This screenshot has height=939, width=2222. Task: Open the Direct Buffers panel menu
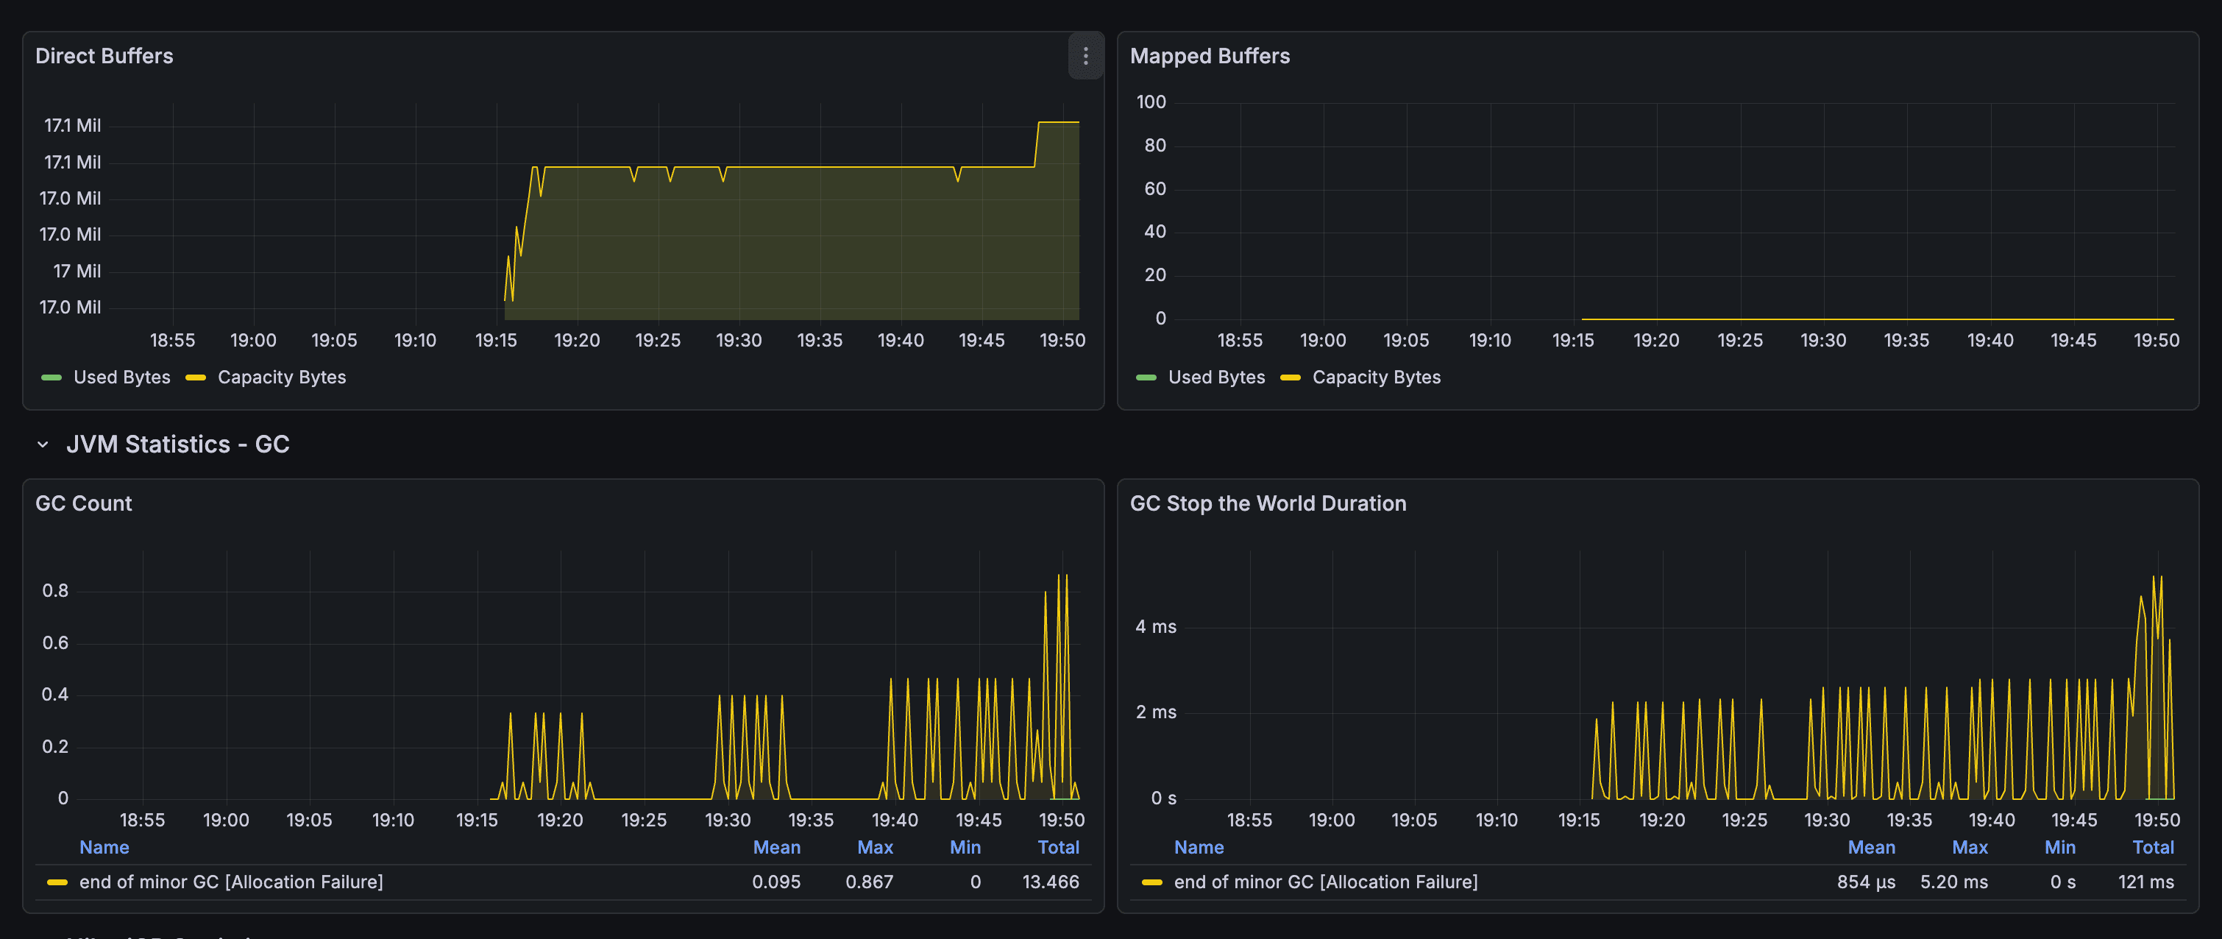(x=1085, y=56)
